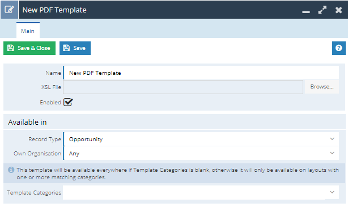Open the Record Type dropdown
The width and height of the screenshot is (348, 207).
[x=201, y=139]
